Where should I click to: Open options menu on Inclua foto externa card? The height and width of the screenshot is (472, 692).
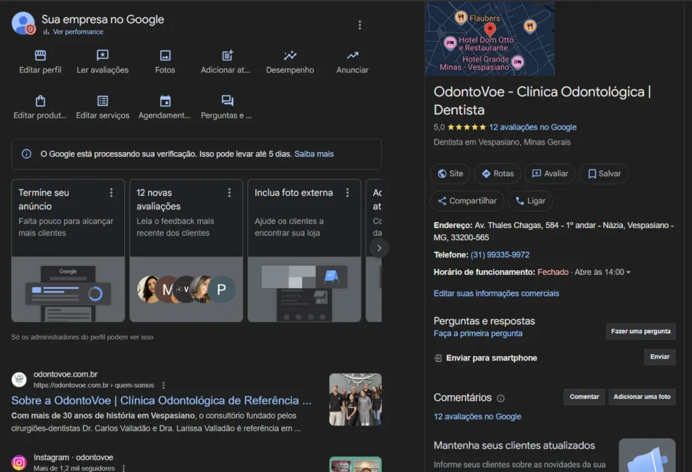pyautogui.click(x=347, y=192)
